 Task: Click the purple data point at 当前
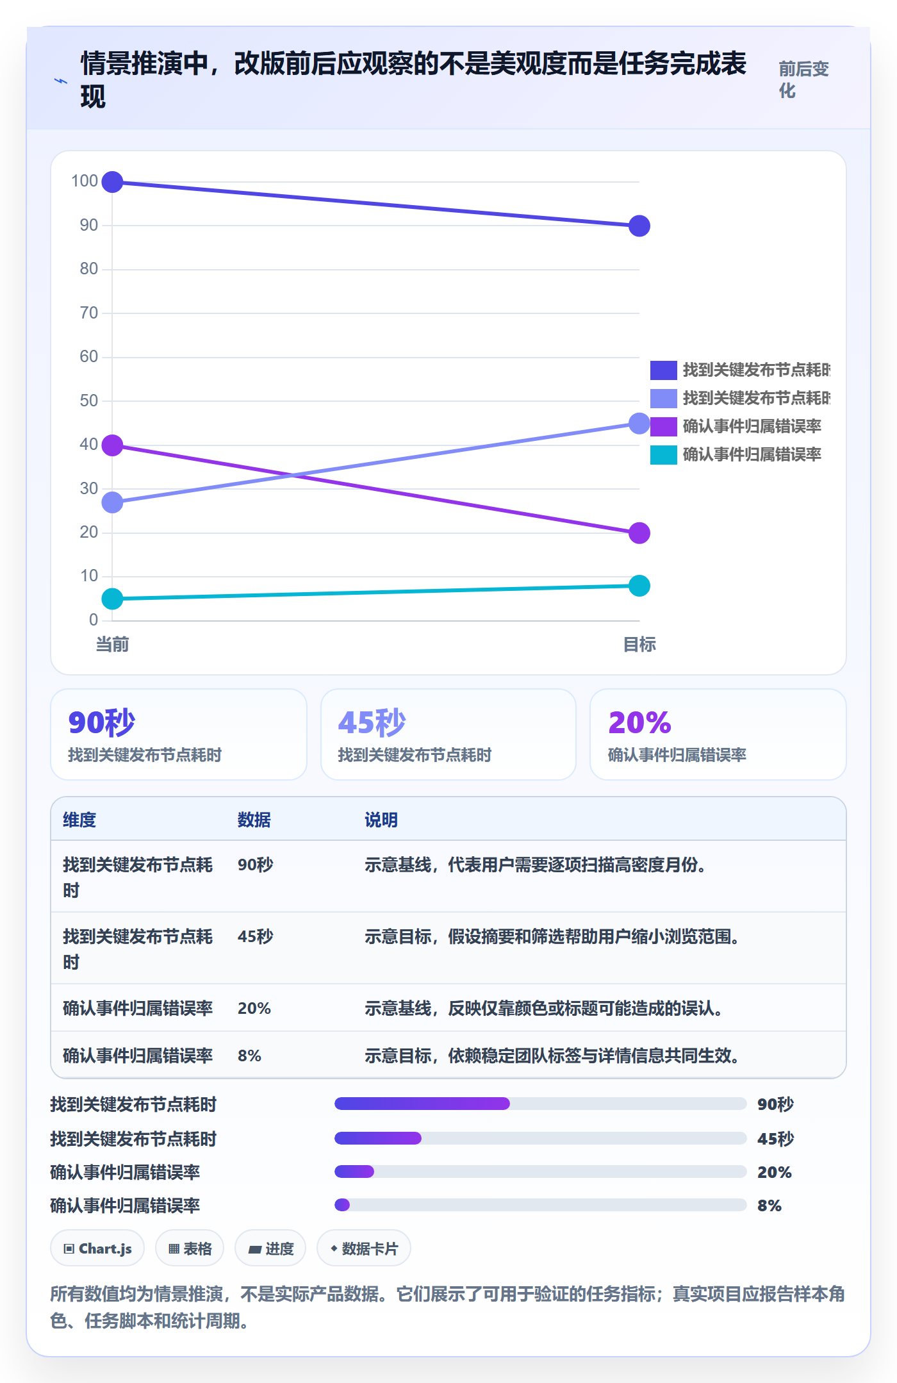pos(112,445)
